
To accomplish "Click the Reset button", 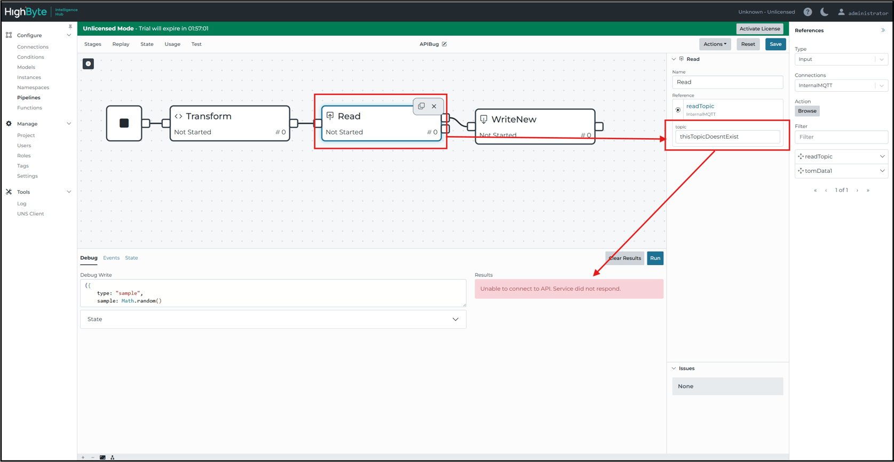I will point(748,44).
